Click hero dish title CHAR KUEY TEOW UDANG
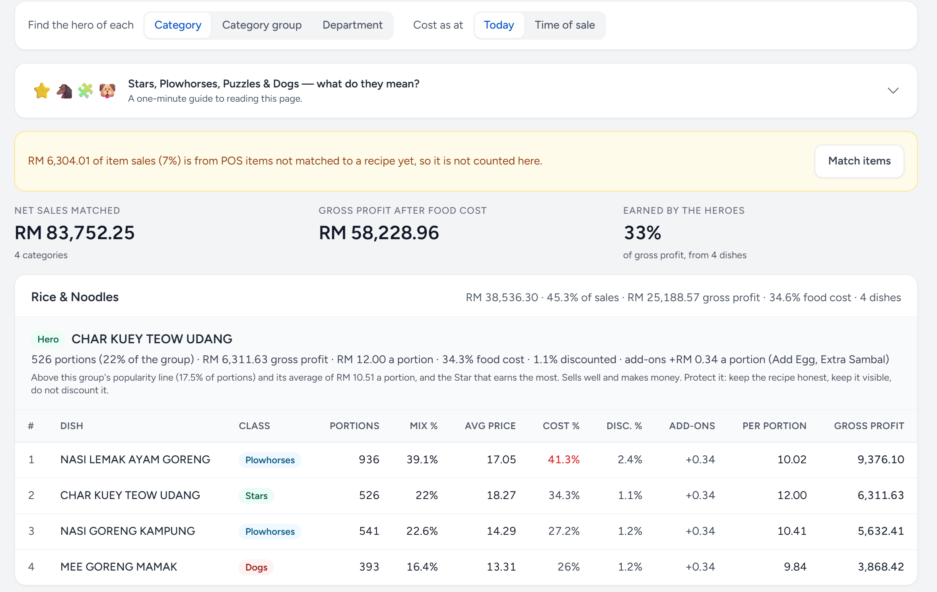This screenshot has width=937, height=592. point(152,339)
